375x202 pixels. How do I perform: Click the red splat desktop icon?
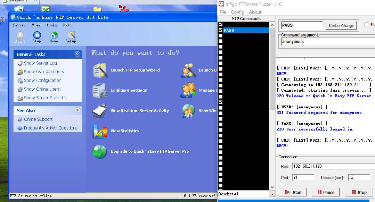coord(124,9)
